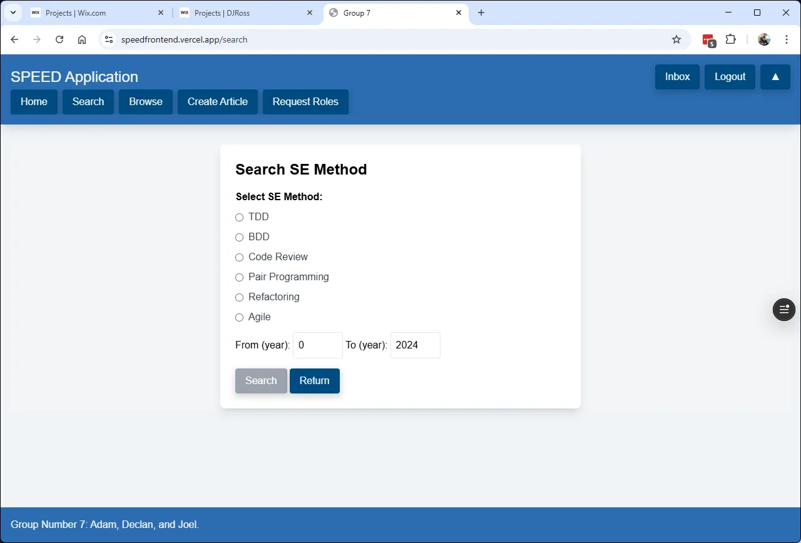This screenshot has height=543, width=801.
Task: Select the Agile radio button
Action: (x=239, y=318)
